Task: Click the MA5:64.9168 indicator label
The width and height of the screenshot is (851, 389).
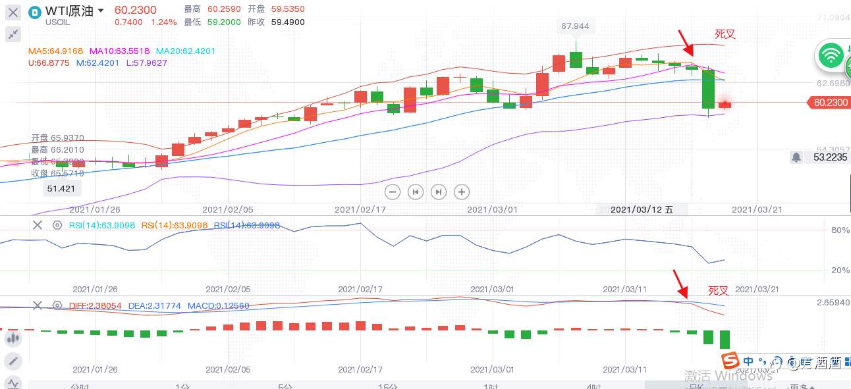Action: 55,51
